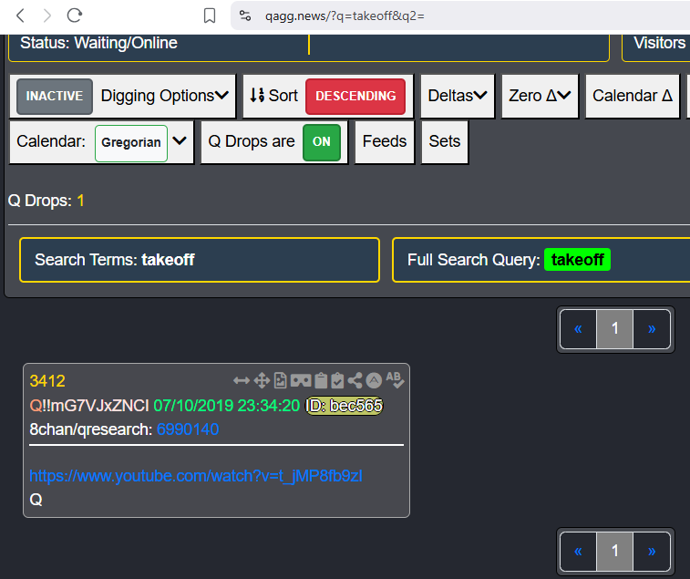Reload the page with the refresh icon
The image size is (690, 579).
[75, 16]
